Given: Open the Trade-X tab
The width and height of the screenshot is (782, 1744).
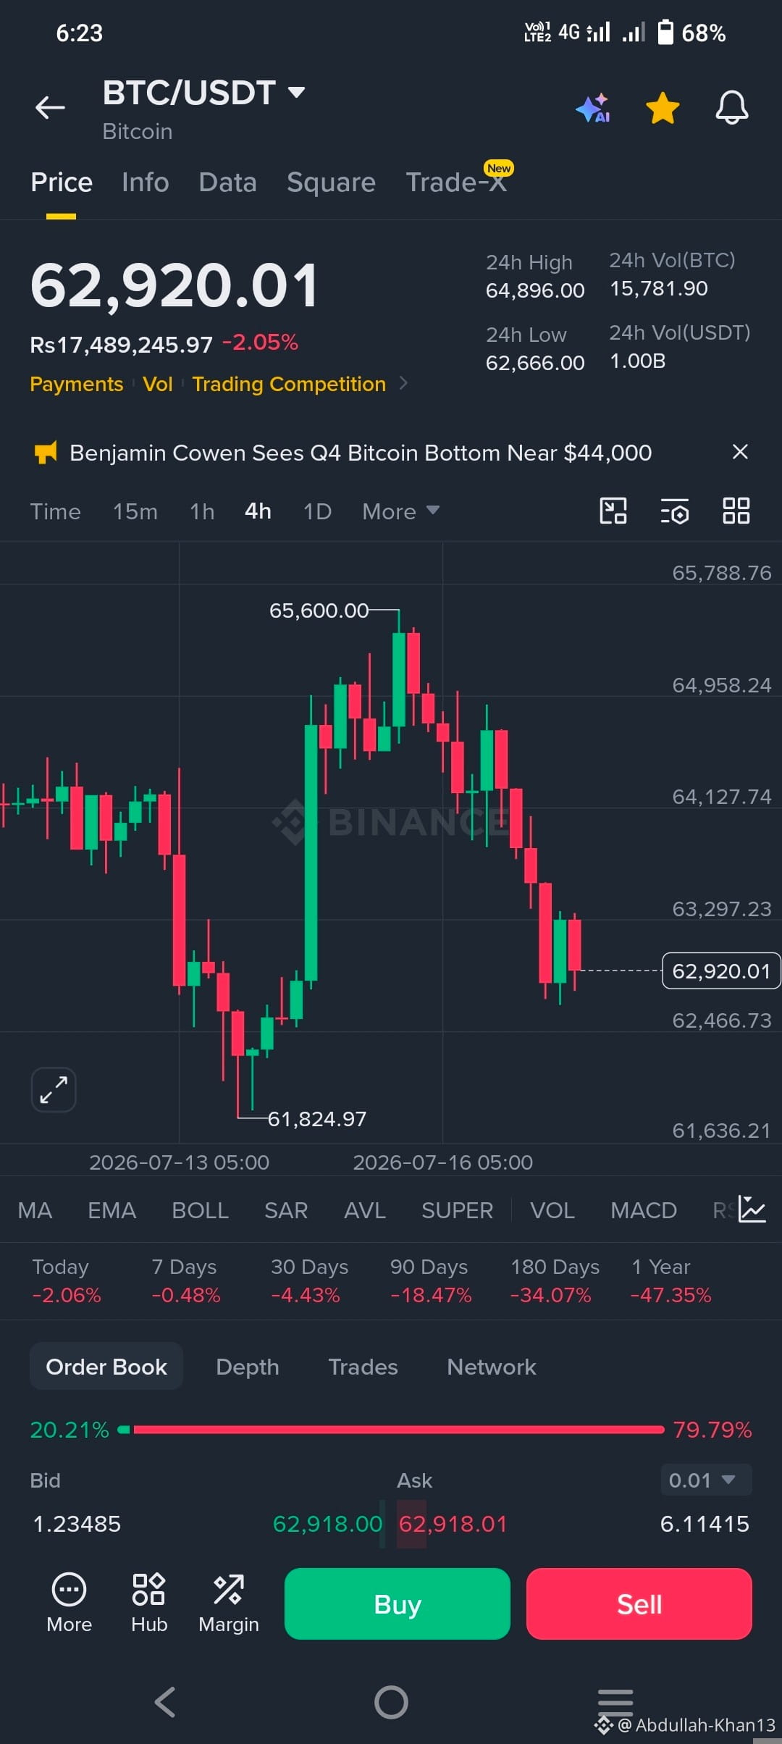Looking at the screenshot, I should (x=456, y=183).
